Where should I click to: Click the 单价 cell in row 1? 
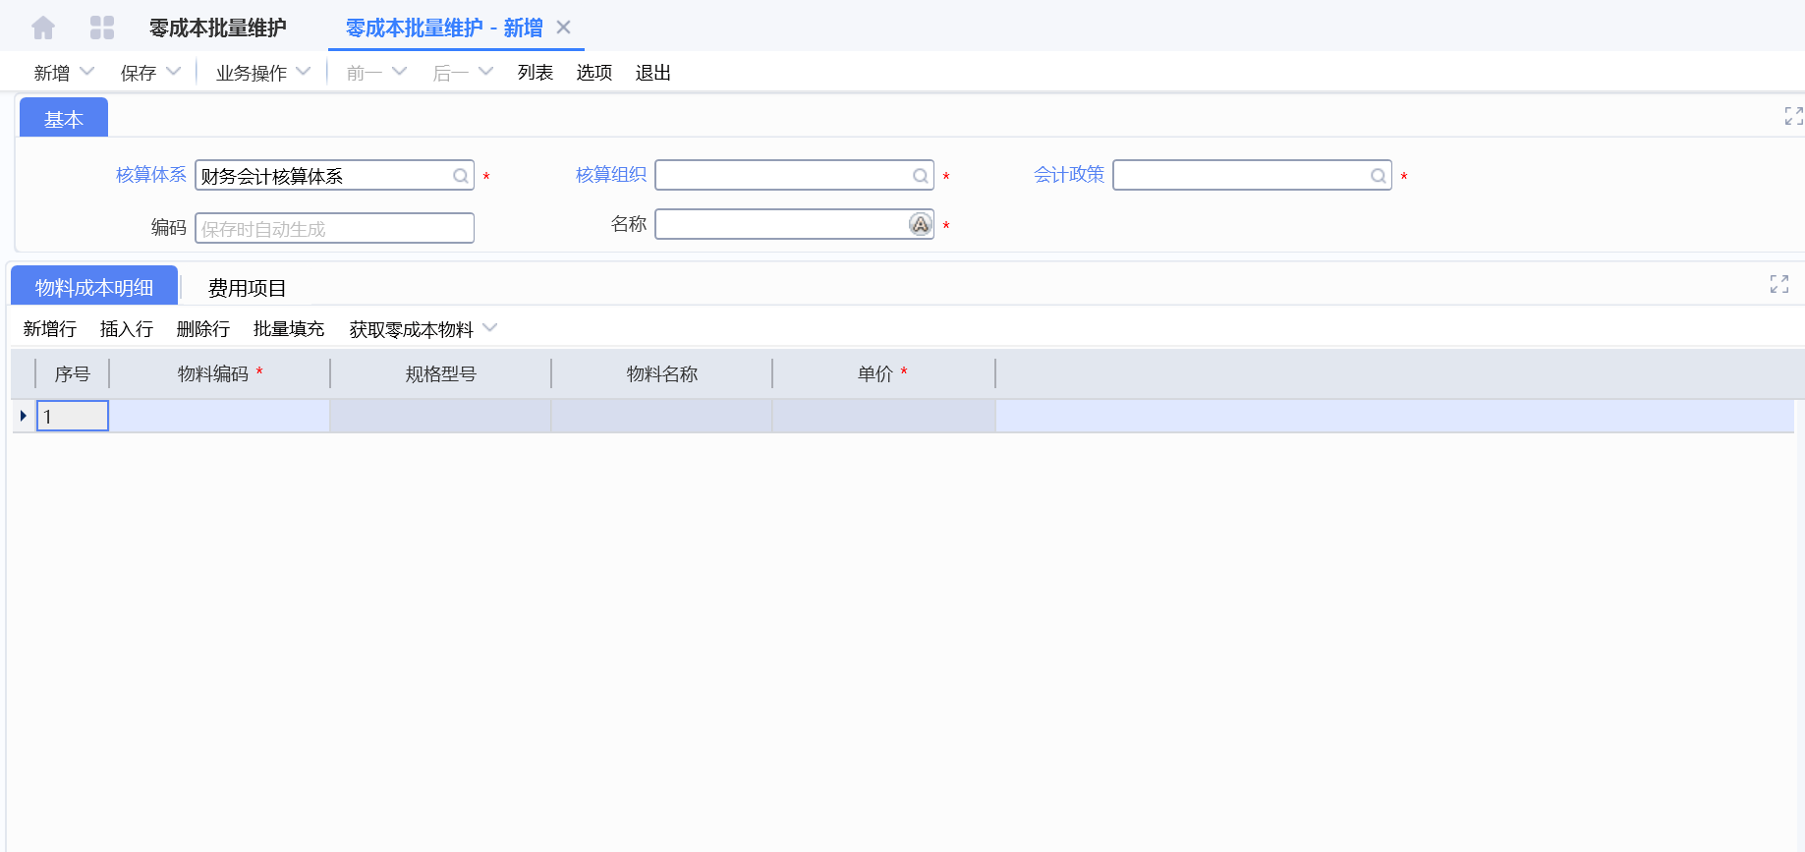(884, 416)
